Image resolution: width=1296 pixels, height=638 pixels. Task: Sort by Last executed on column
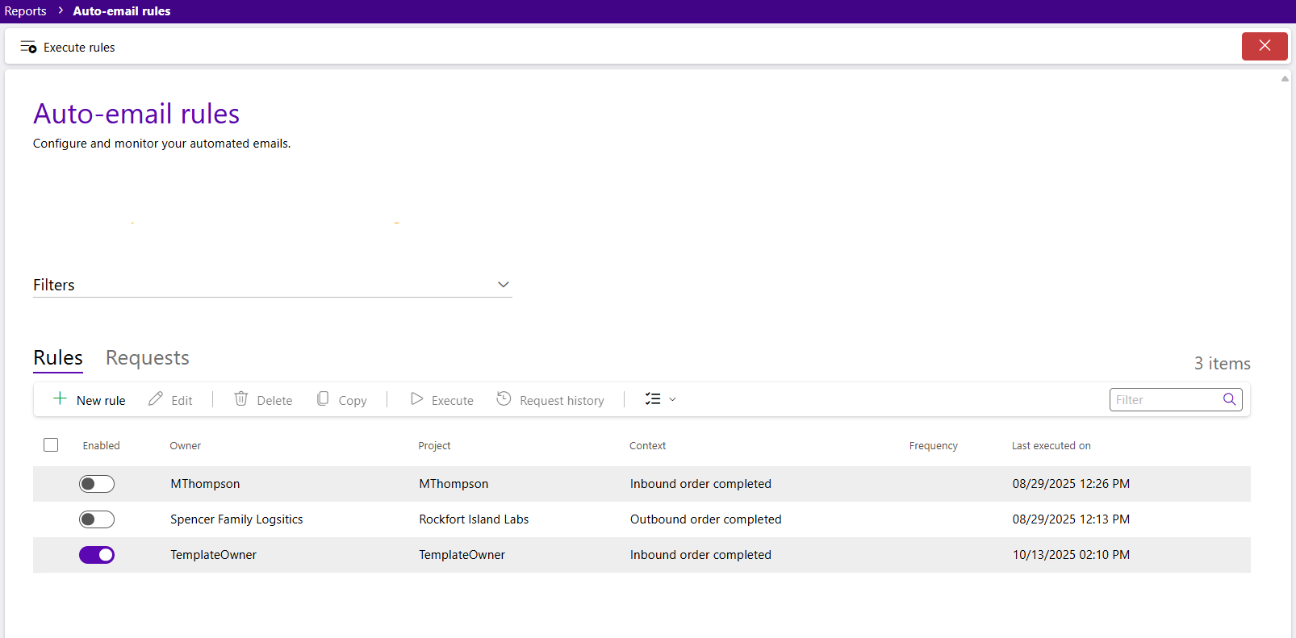click(1051, 446)
